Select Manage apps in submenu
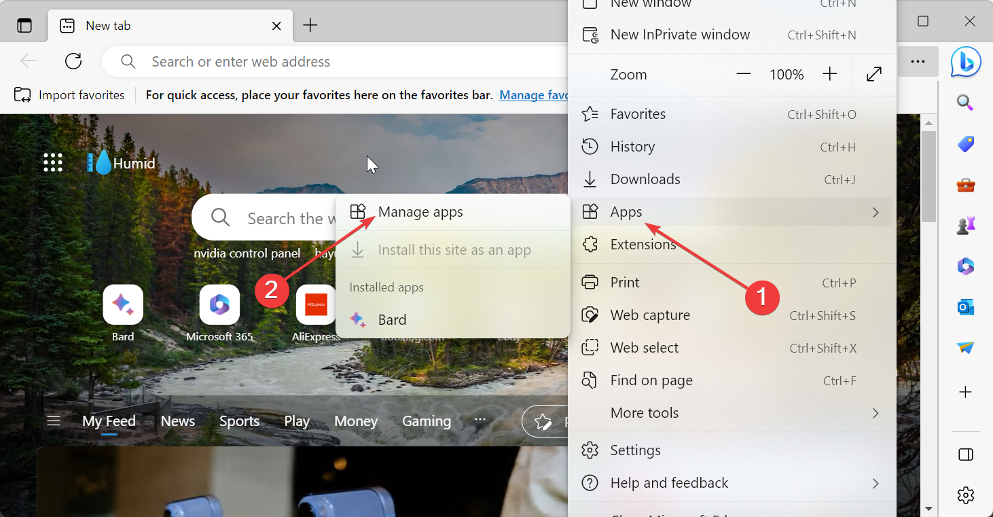Screen dimensions: 993x517 pos(453,212)
